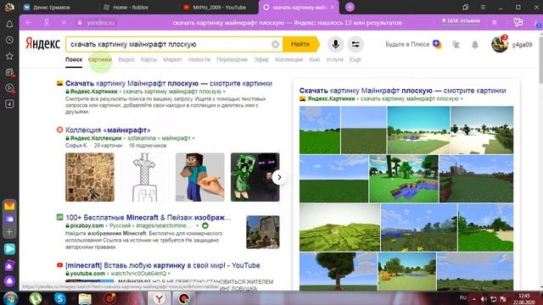Show hidden system tray icons arrow

coord(473,299)
